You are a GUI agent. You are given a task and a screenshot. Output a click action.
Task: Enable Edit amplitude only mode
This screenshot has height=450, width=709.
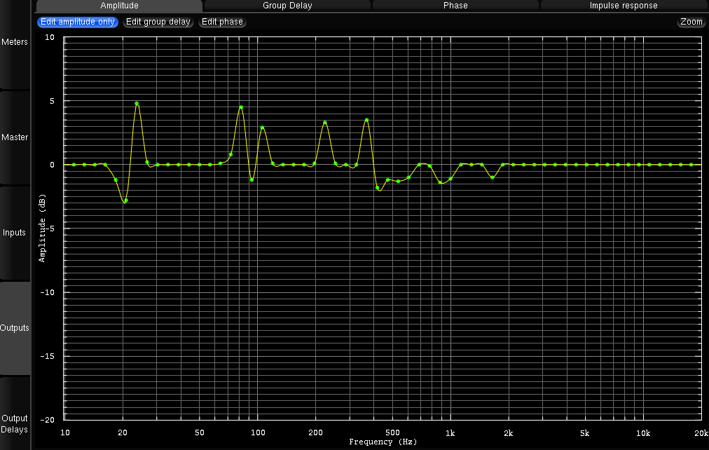click(78, 22)
